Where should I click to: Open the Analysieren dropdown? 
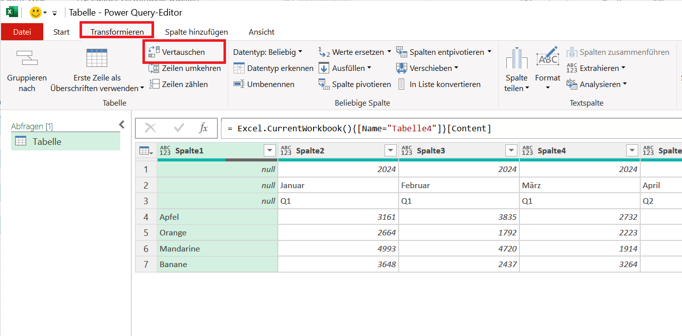(597, 84)
